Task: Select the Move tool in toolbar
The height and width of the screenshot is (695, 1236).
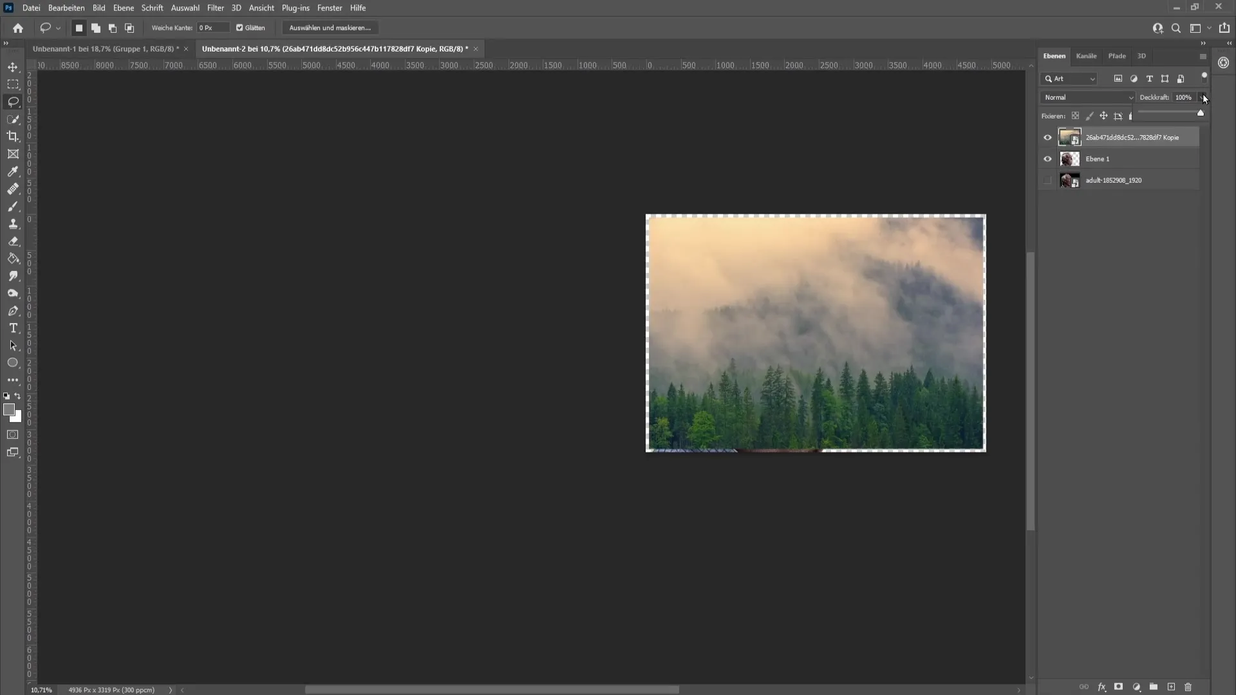Action: coord(13,66)
